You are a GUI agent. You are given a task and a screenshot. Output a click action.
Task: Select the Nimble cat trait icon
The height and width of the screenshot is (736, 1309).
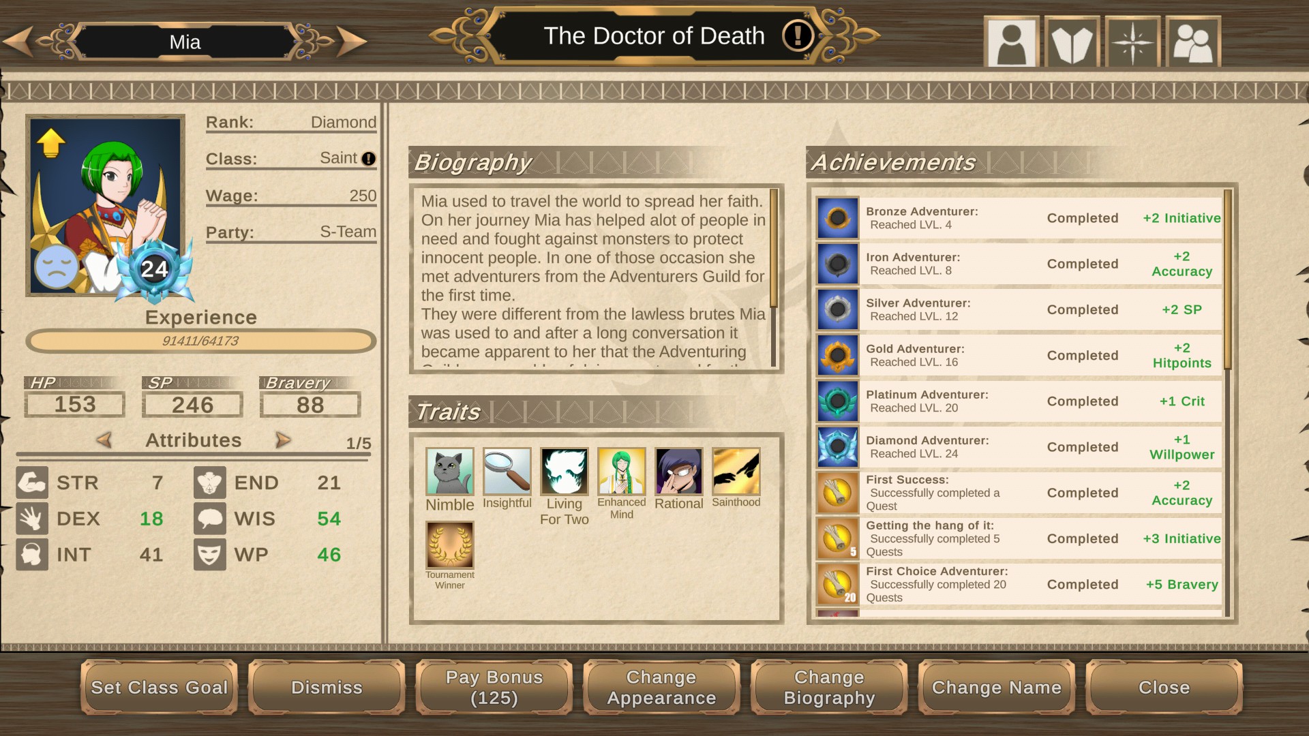[x=450, y=472]
